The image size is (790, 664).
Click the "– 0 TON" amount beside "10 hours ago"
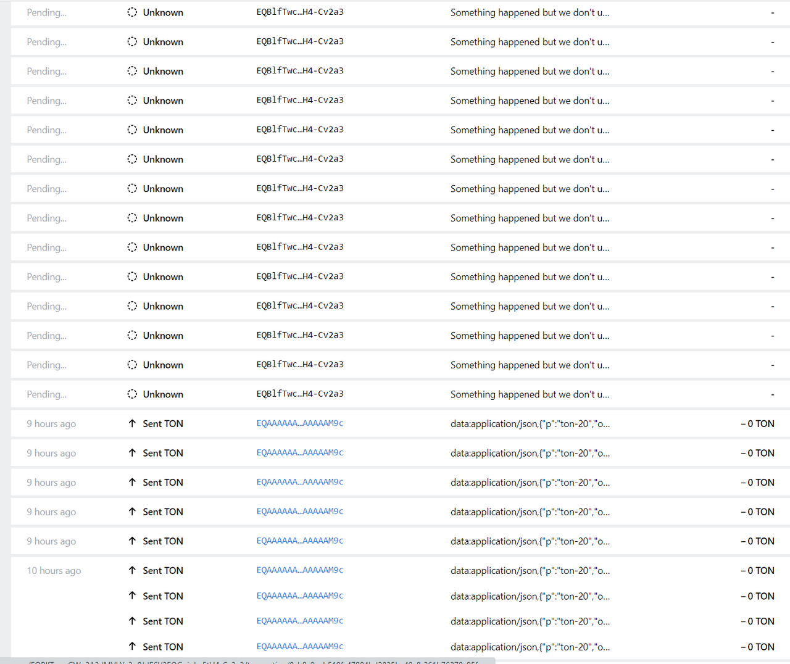757,571
